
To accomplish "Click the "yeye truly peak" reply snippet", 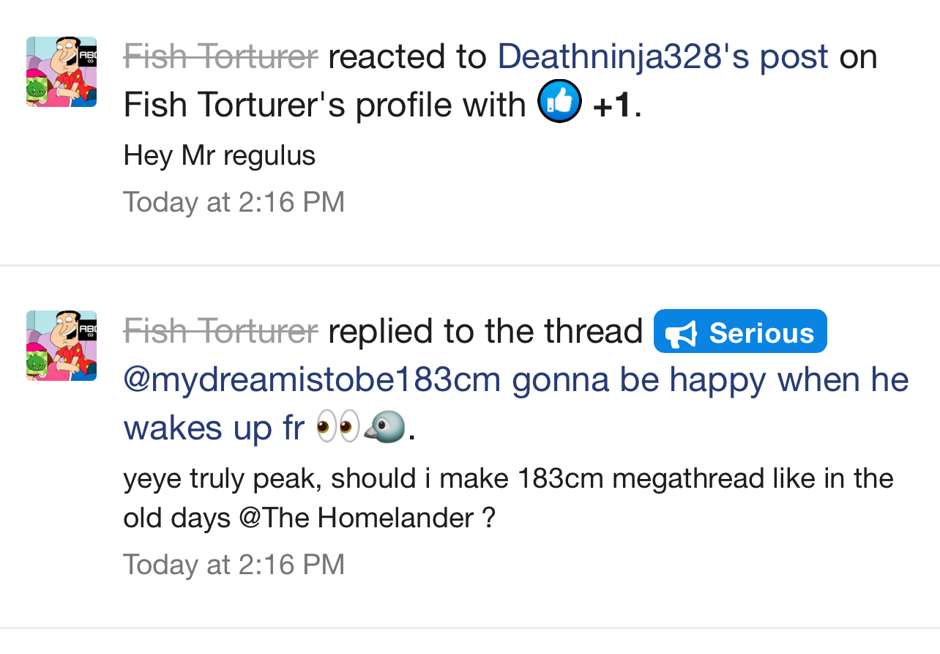I will coord(508,479).
